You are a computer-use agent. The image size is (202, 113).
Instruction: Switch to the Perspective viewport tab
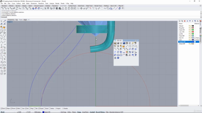(x=11, y=20)
